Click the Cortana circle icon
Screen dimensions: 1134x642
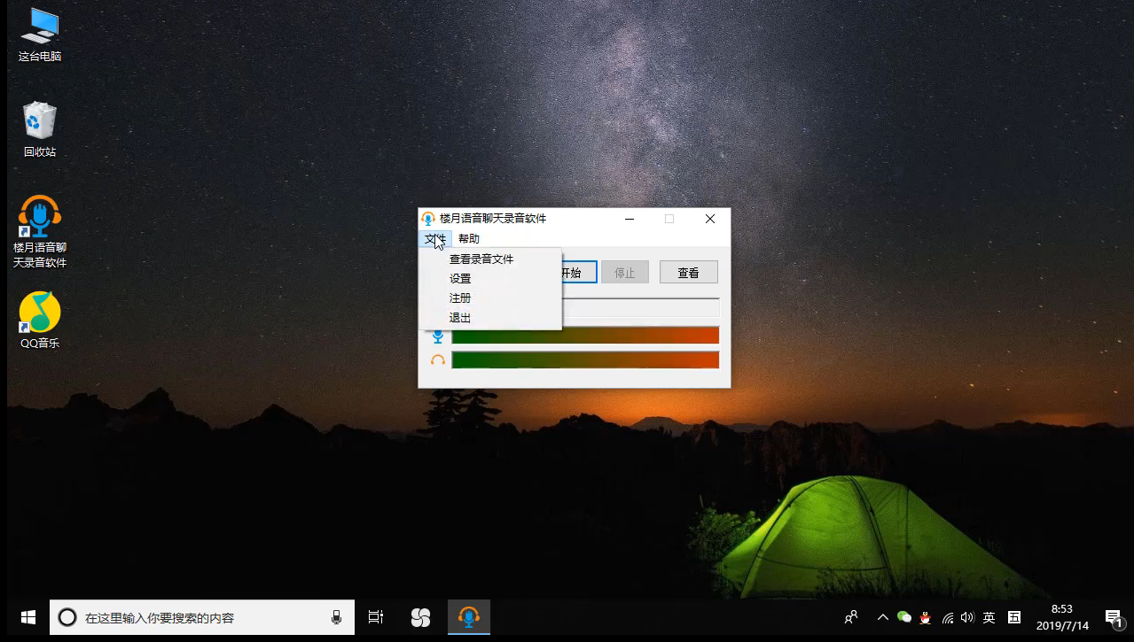point(67,617)
